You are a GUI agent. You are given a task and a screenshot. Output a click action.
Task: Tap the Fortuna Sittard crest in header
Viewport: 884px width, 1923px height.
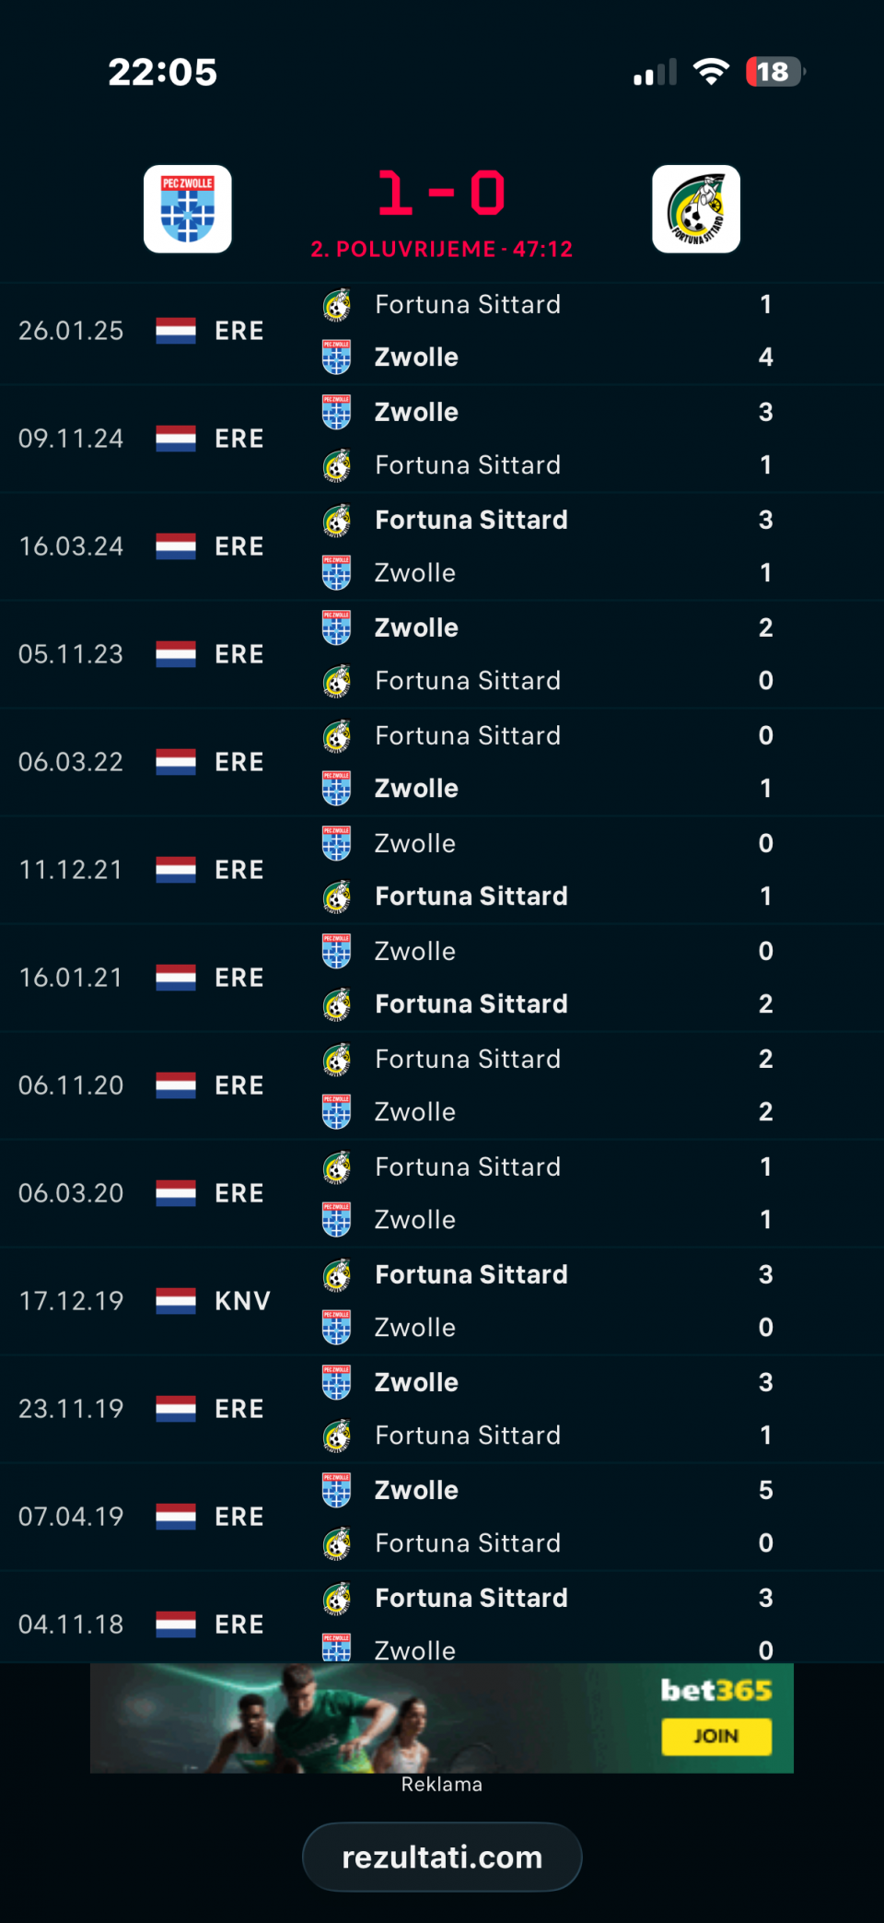[x=696, y=209]
